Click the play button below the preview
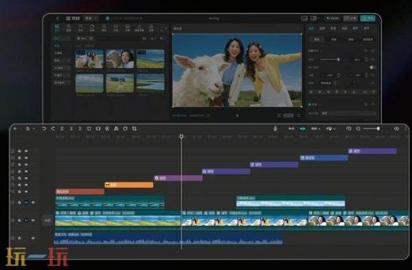412x270 pixels. [238, 115]
